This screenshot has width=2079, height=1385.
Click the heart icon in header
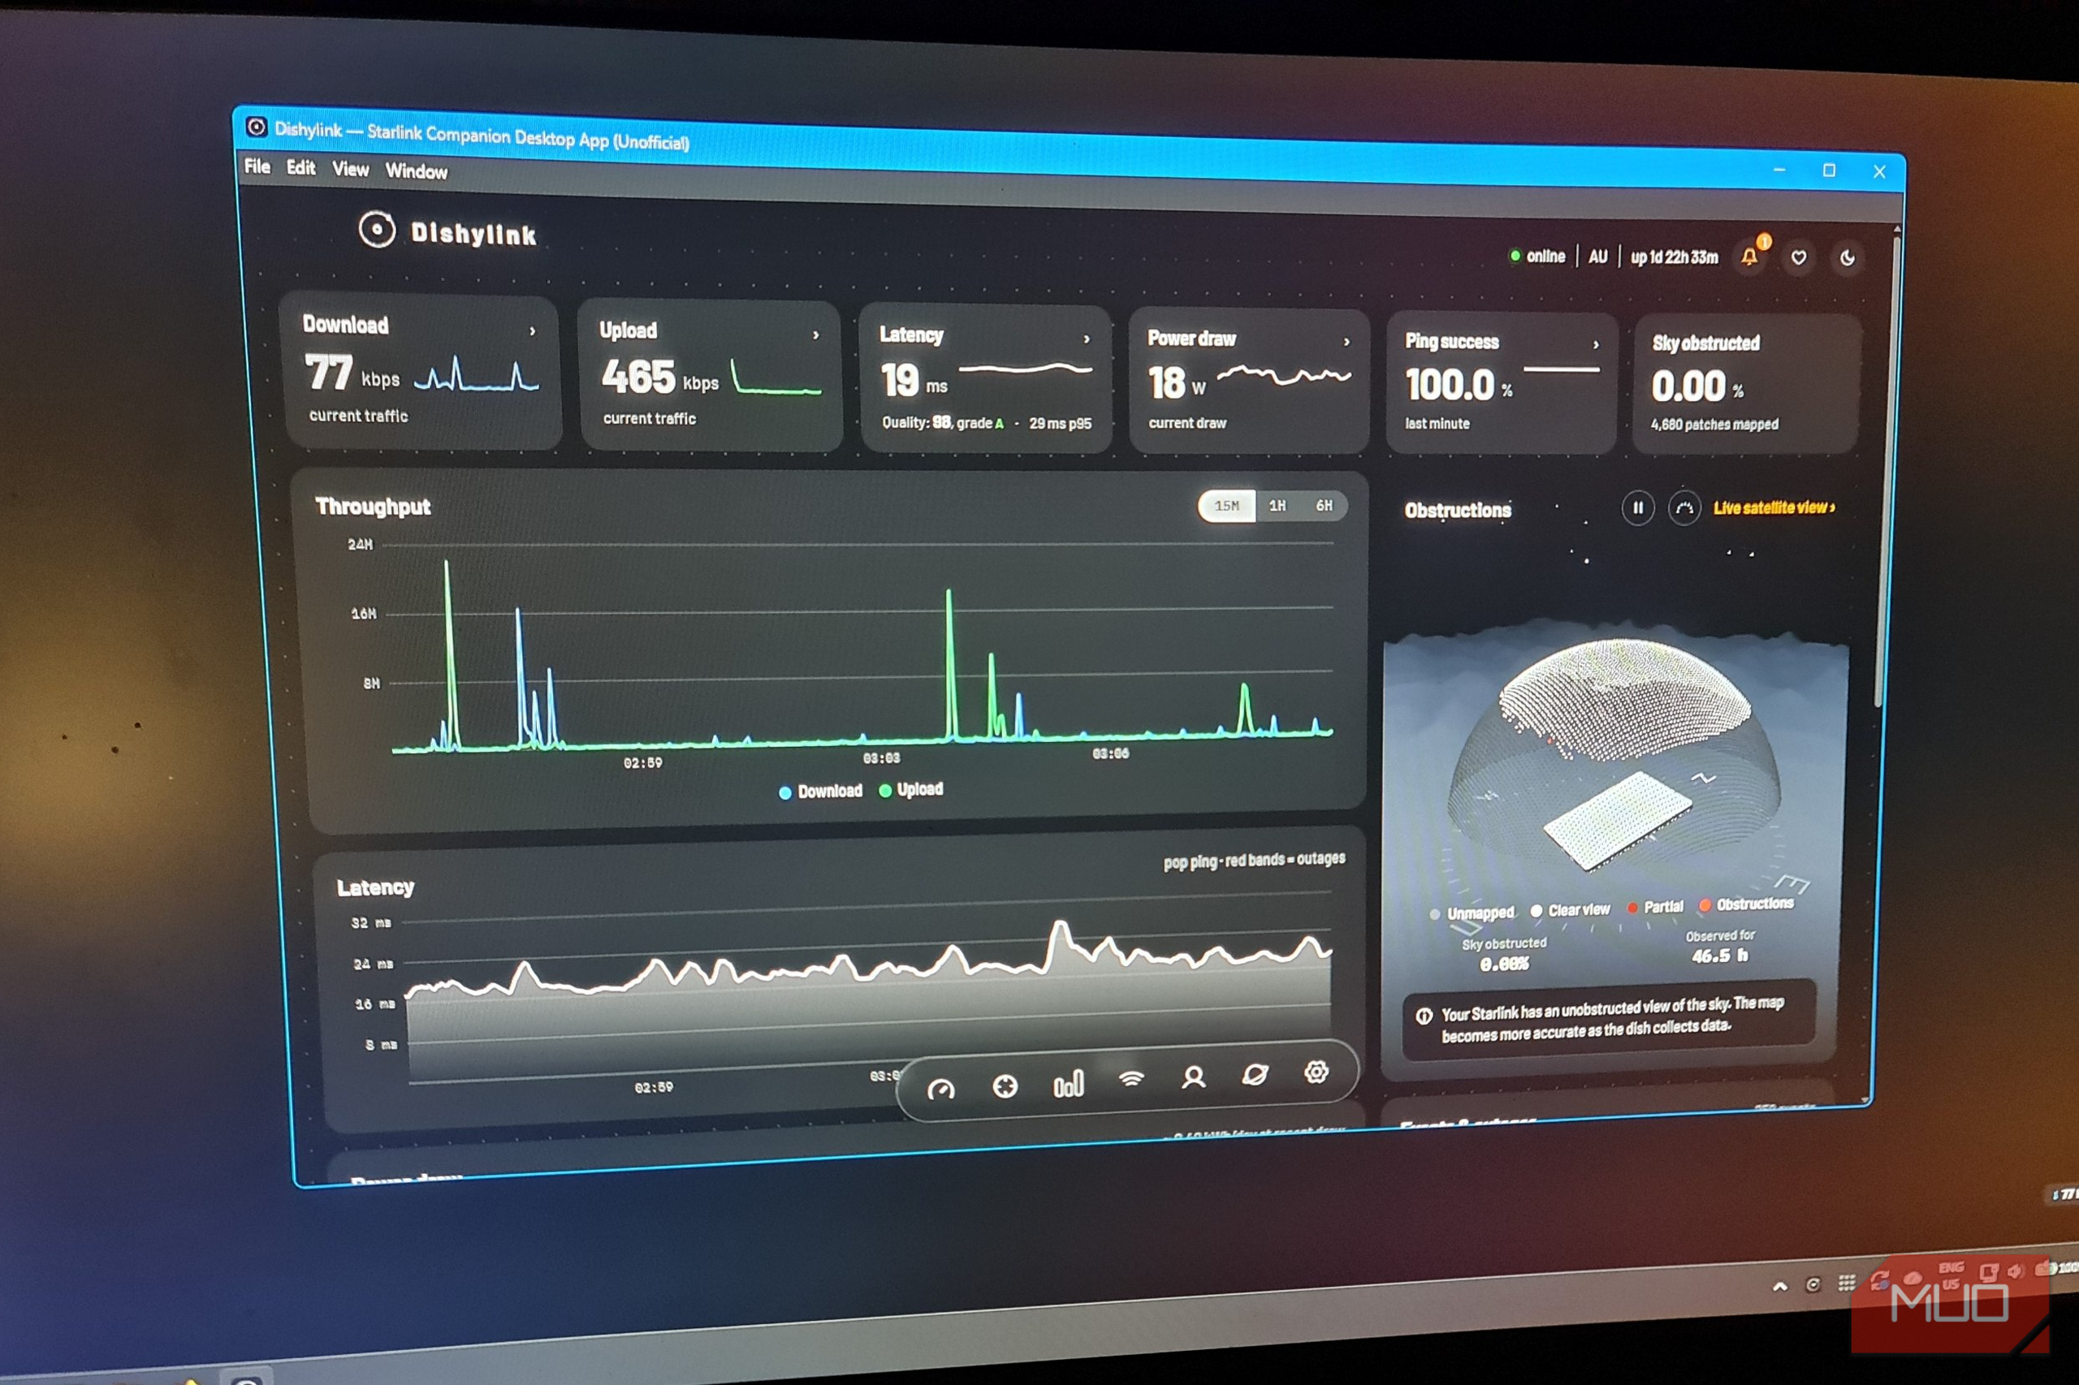[x=1799, y=258]
